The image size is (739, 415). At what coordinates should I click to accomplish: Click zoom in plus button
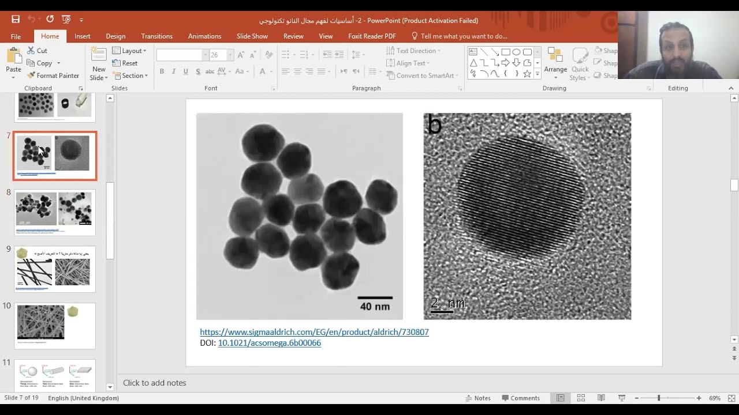pos(699,398)
